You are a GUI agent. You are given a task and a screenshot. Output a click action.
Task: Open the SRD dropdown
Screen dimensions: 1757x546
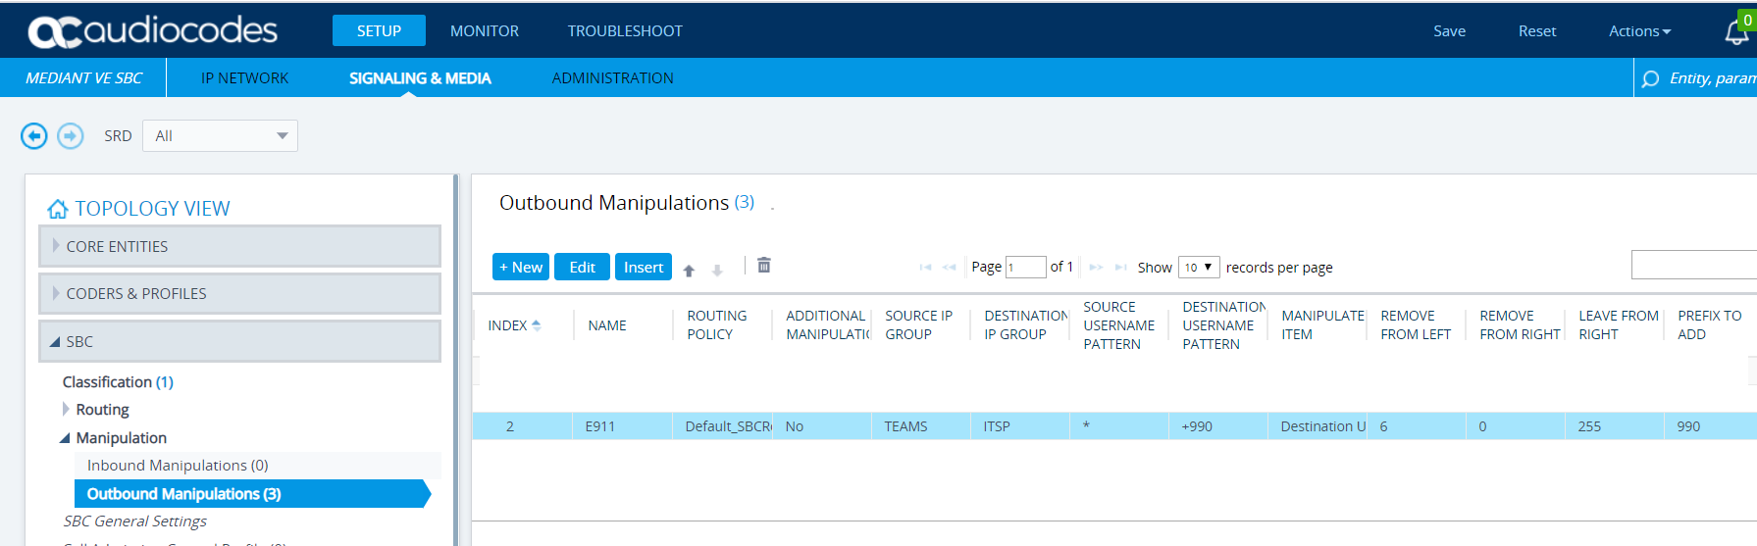click(x=220, y=136)
